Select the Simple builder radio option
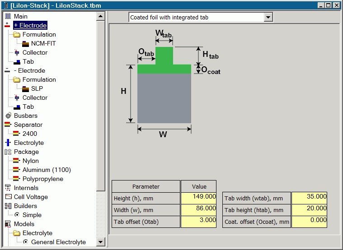Image resolution: width=343 pixels, height=250 pixels. click(x=17, y=215)
